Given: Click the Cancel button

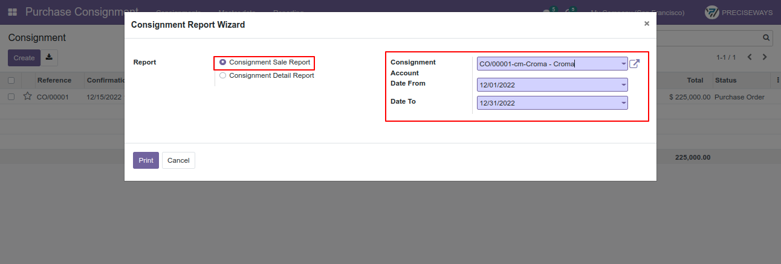Looking at the screenshot, I should (178, 160).
